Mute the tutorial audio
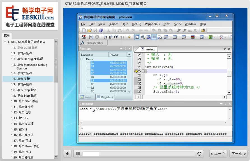Viewport: 250px width, 161px height. [67, 154]
